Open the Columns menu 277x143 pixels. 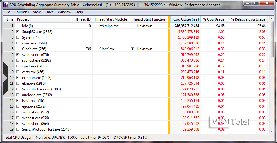click(x=21, y=12)
